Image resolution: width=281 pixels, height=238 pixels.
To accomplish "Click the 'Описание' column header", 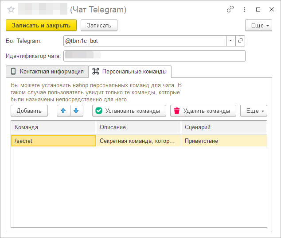I will coord(138,127).
